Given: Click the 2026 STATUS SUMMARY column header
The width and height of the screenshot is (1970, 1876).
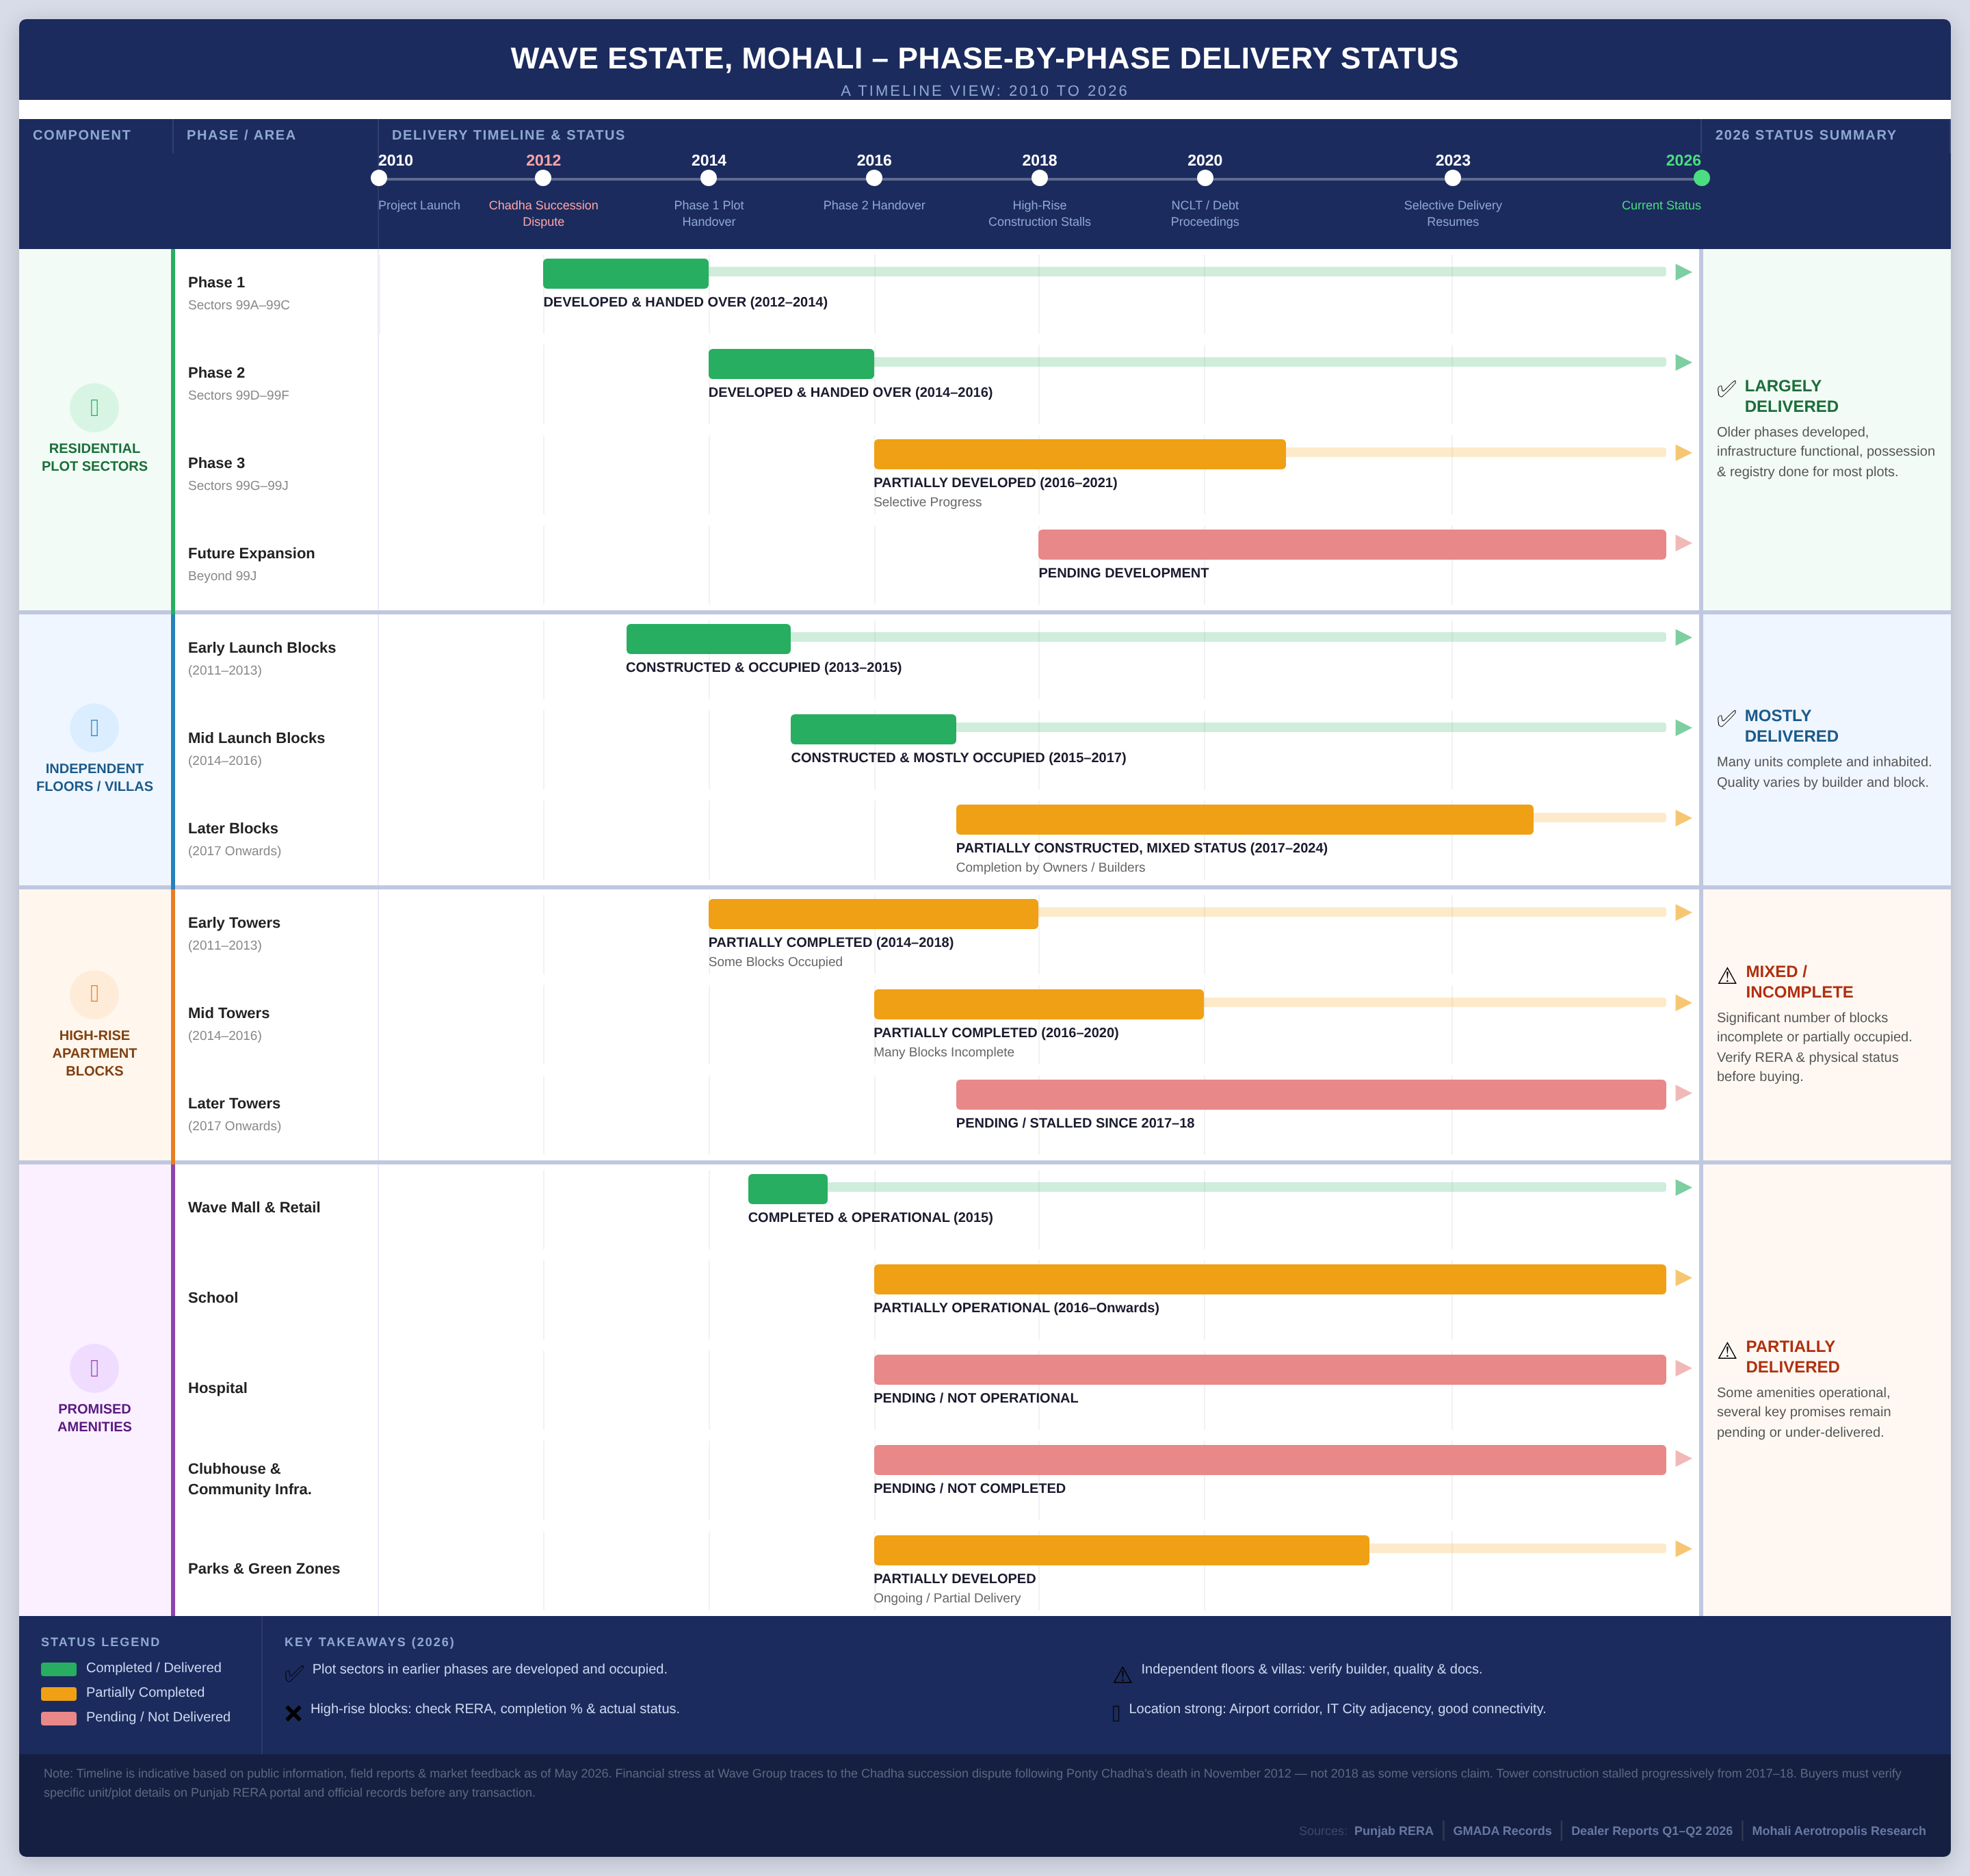Looking at the screenshot, I should [1806, 135].
